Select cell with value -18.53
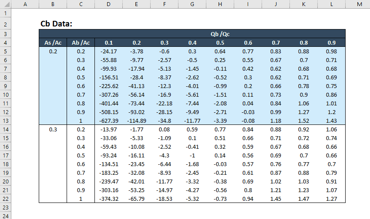The image size is (370, 219). click(164, 199)
